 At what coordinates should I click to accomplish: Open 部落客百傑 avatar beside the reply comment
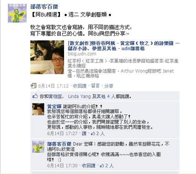point(38,147)
